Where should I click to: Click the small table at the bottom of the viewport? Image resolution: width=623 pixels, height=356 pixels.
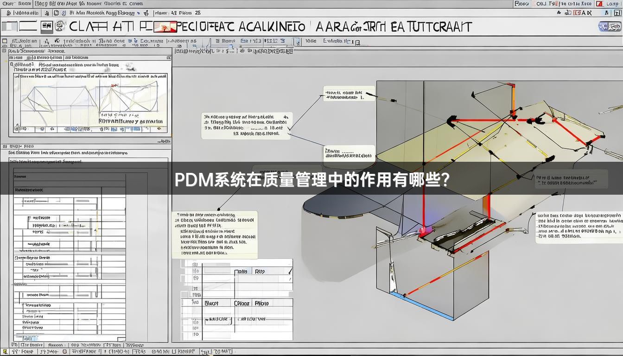(x=236, y=299)
